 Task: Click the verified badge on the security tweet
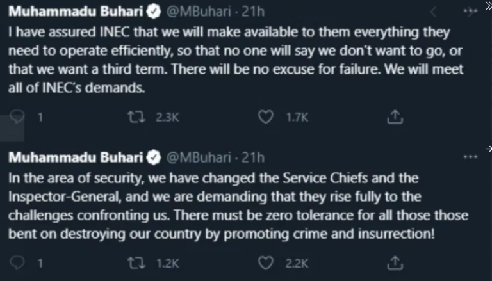[154, 157]
